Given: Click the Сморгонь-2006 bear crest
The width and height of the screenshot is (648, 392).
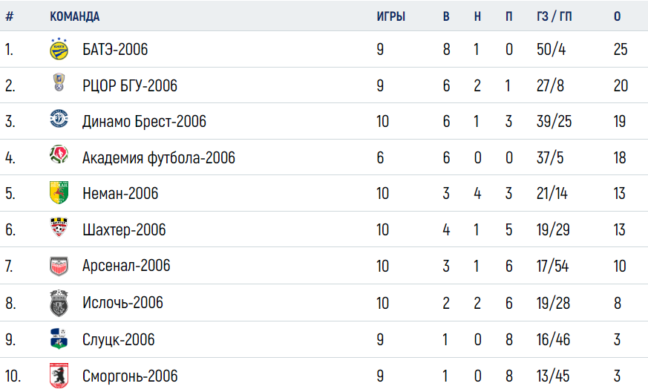Looking at the screenshot, I should (59, 376).
